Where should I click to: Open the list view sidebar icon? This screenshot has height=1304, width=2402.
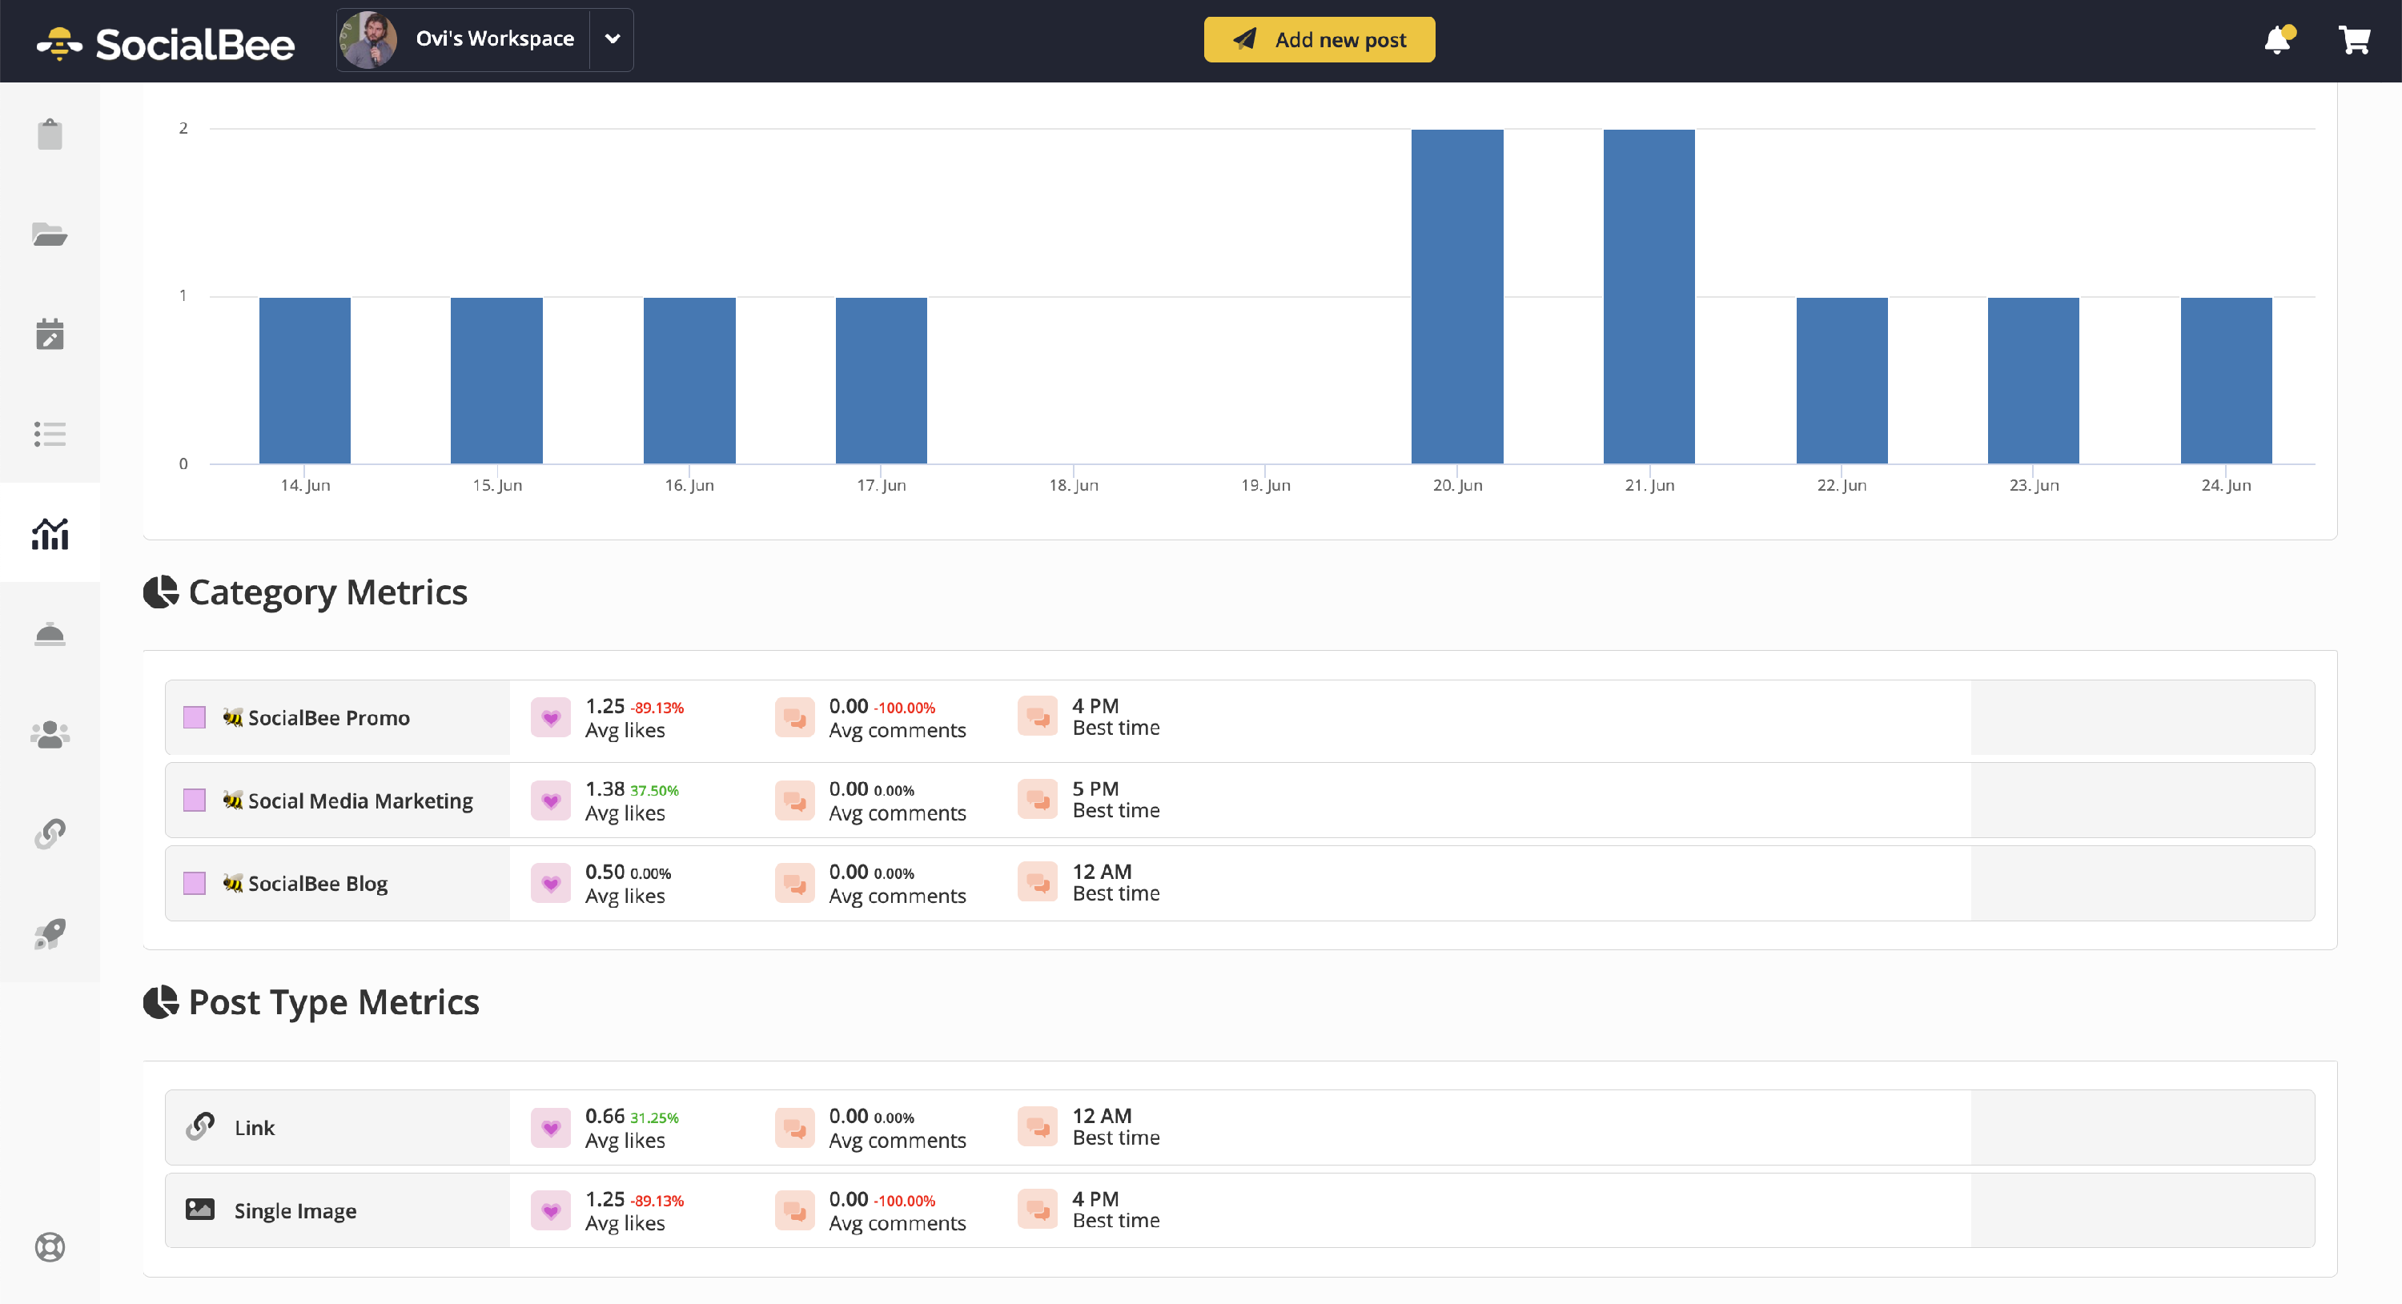click(50, 433)
